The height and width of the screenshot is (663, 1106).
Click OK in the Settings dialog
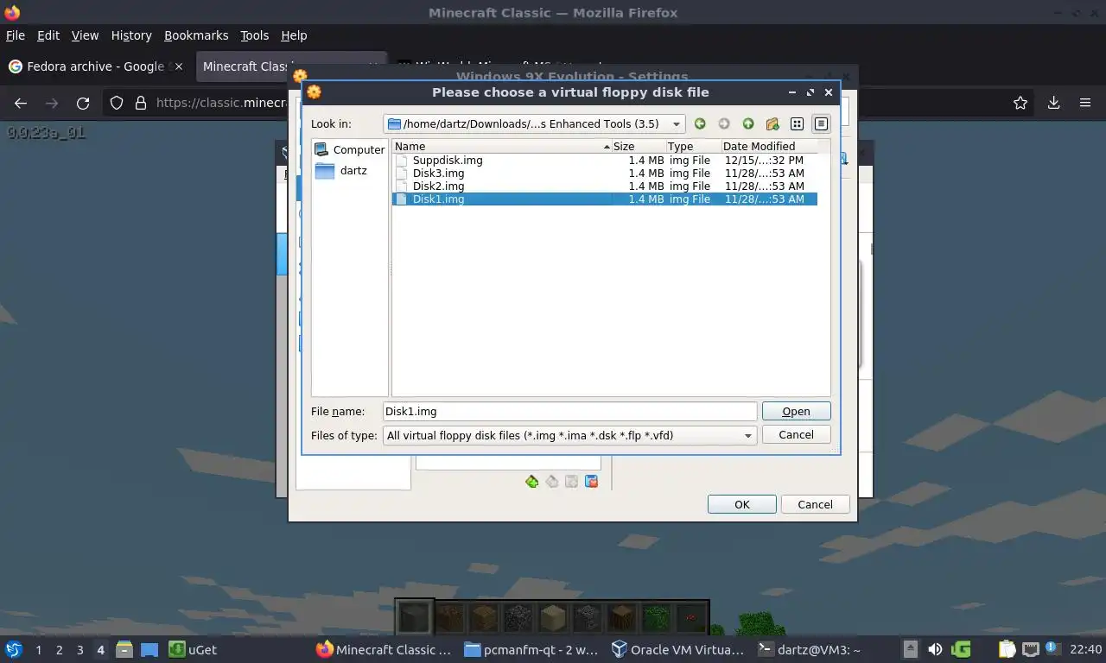click(741, 505)
